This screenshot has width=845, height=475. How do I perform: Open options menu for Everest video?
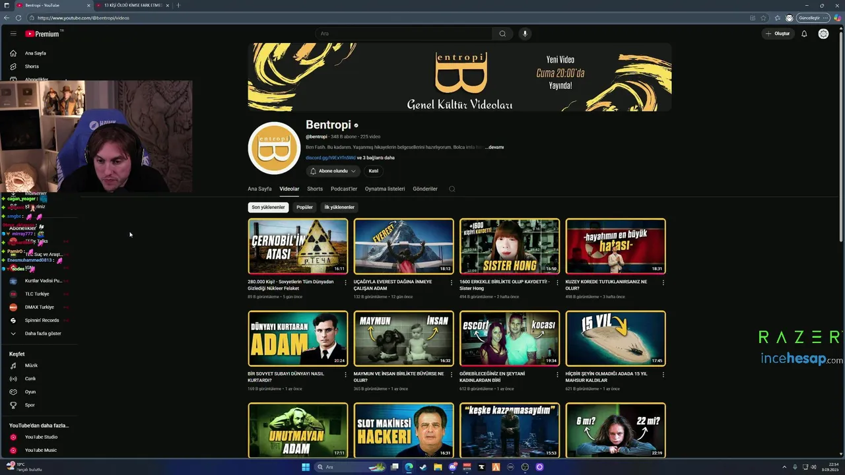(451, 282)
